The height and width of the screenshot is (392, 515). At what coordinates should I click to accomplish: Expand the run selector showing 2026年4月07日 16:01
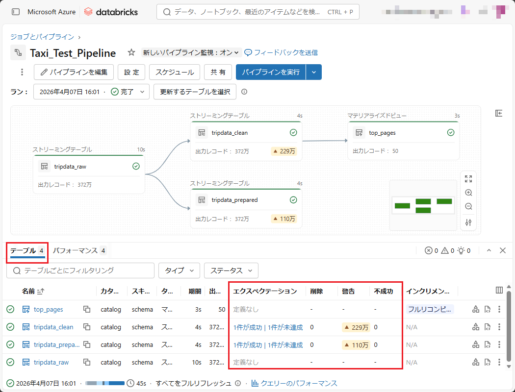[x=91, y=92]
